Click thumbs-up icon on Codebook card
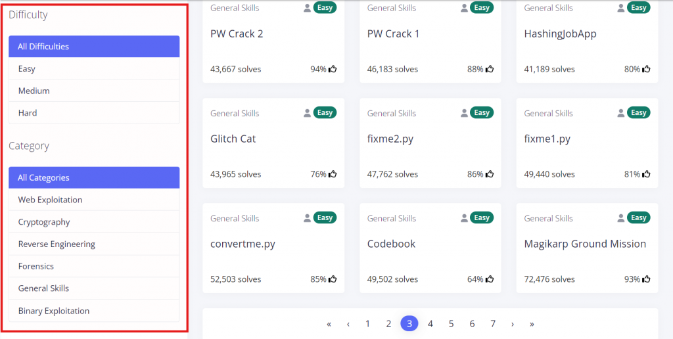This screenshot has height=339, width=673. click(490, 279)
